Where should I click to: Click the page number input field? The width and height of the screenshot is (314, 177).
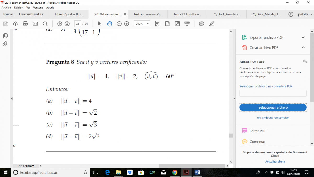77,24
